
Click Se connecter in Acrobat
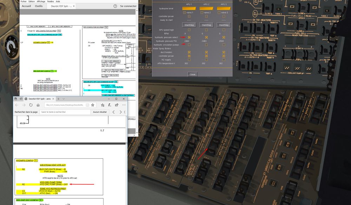tap(128, 6)
